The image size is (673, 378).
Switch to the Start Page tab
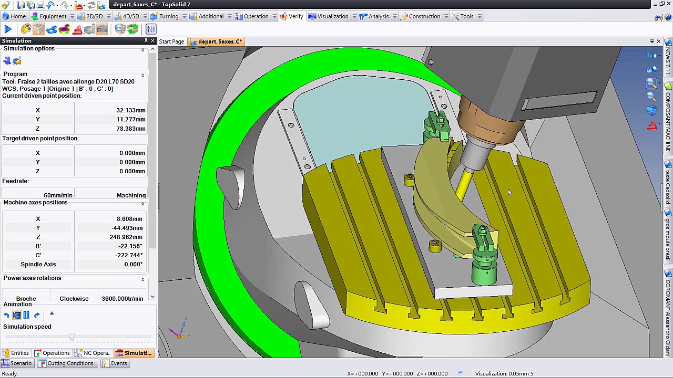click(x=171, y=41)
